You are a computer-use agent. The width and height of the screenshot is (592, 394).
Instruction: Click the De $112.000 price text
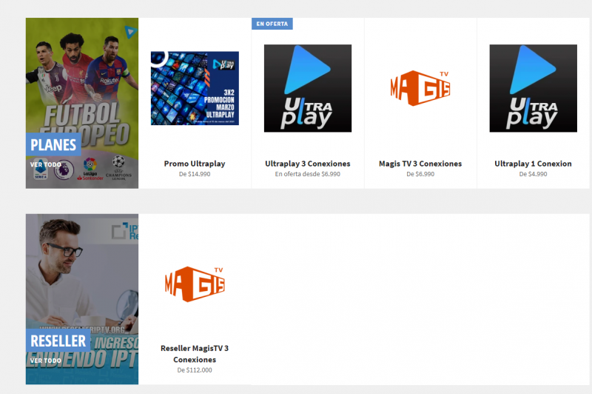click(195, 370)
